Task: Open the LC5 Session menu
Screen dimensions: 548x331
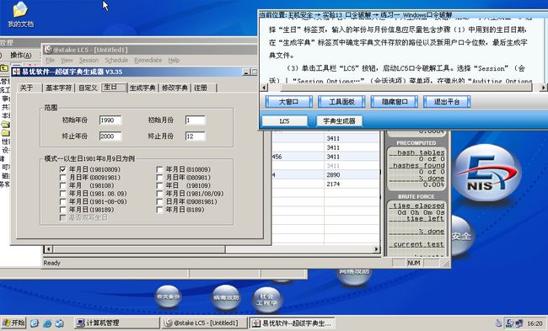Action: (x=89, y=60)
